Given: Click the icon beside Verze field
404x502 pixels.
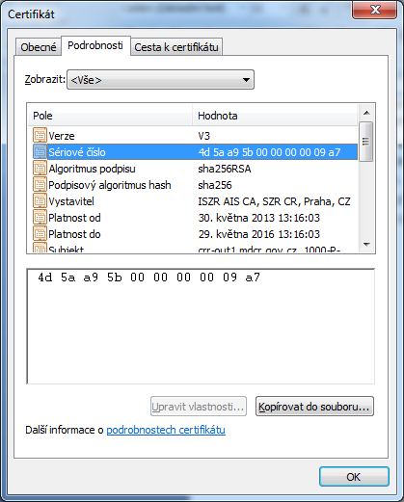Looking at the screenshot, I should 40,136.
